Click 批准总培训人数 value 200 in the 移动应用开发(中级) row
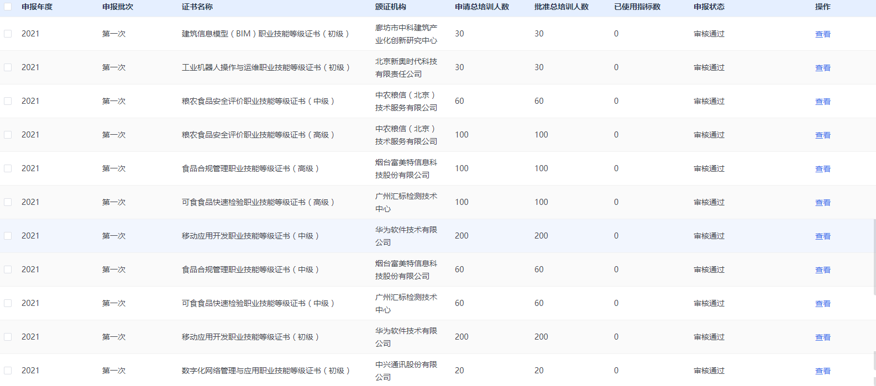876x386 pixels. coord(541,236)
